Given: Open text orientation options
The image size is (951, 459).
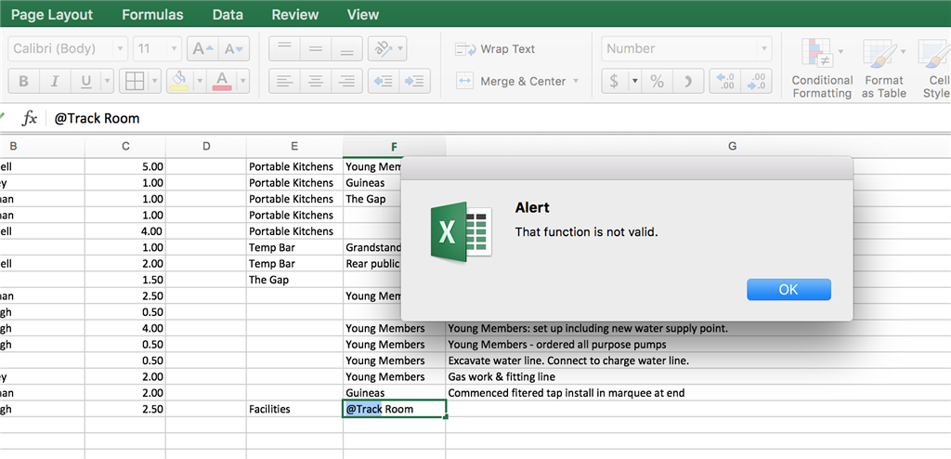Looking at the screenshot, I should pyautogui.click(x=387, y=48).
